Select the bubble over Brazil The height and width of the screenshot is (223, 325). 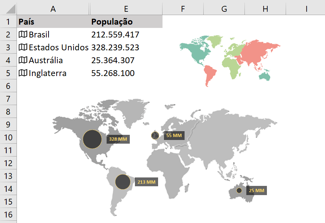pos(123,181)
